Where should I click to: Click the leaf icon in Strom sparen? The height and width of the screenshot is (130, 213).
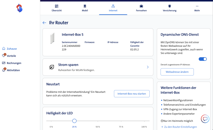(52, 67)
